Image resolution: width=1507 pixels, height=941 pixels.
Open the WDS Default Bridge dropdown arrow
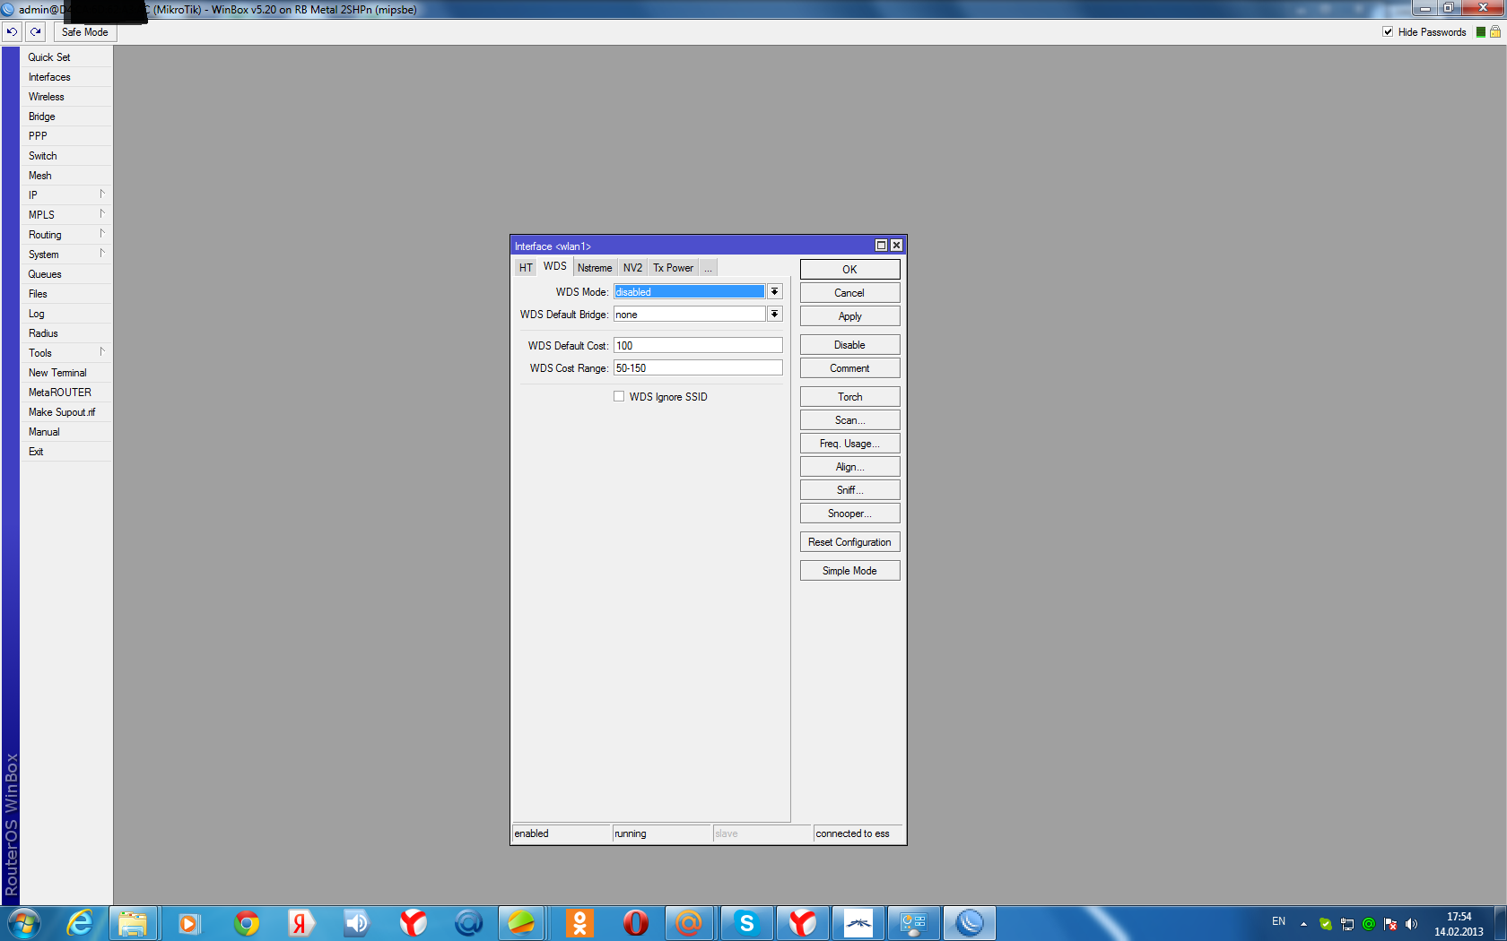[x=775, y=314]
